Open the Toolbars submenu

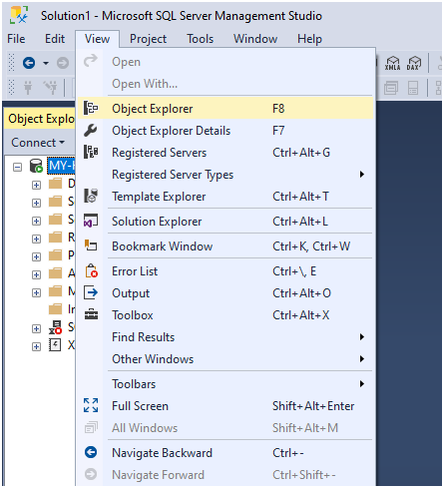[225, 383]
